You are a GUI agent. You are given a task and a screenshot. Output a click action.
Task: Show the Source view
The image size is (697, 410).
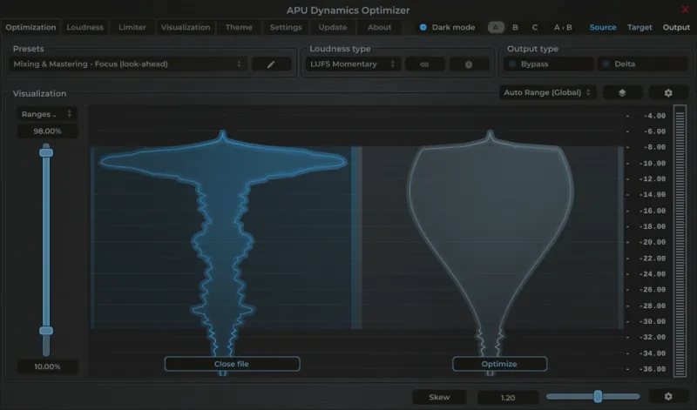pyautogui.click(x=603, y=27)
